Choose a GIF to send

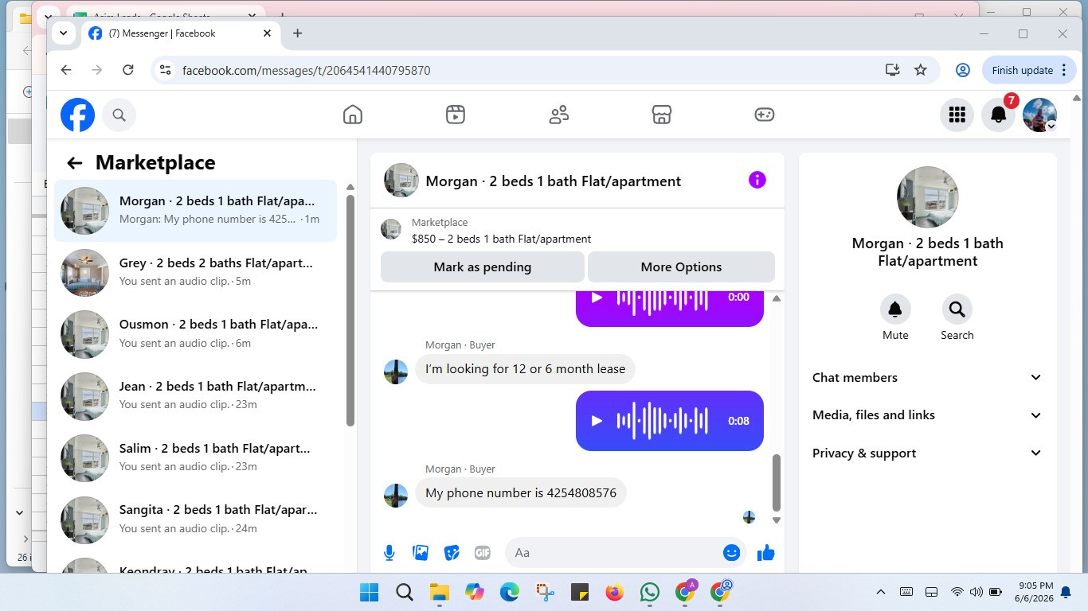coord(482,553)
